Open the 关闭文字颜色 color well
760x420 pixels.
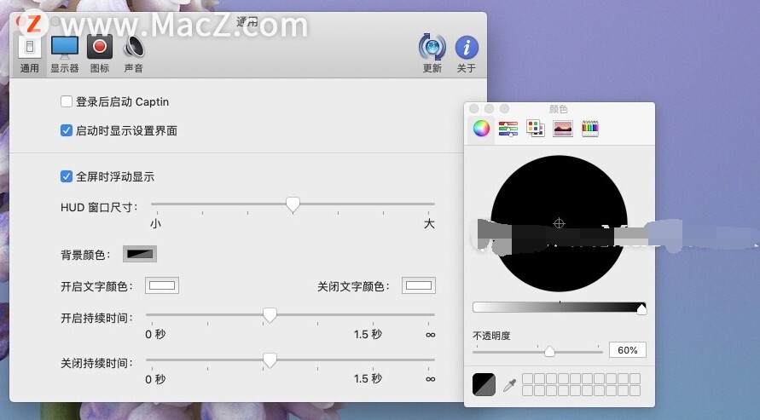point(419,285)
